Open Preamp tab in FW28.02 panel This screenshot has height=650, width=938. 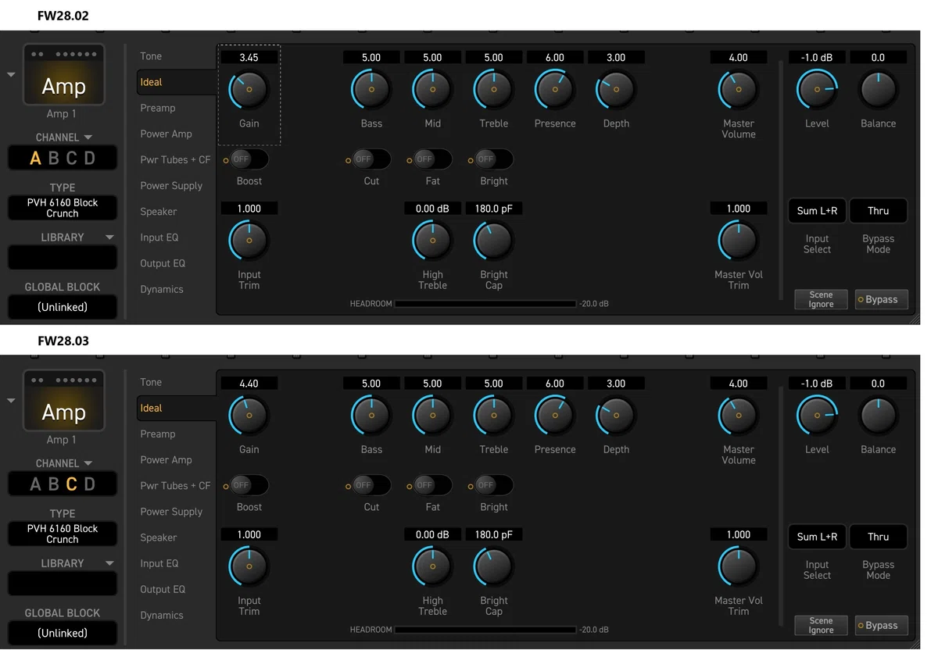point(158,108)
